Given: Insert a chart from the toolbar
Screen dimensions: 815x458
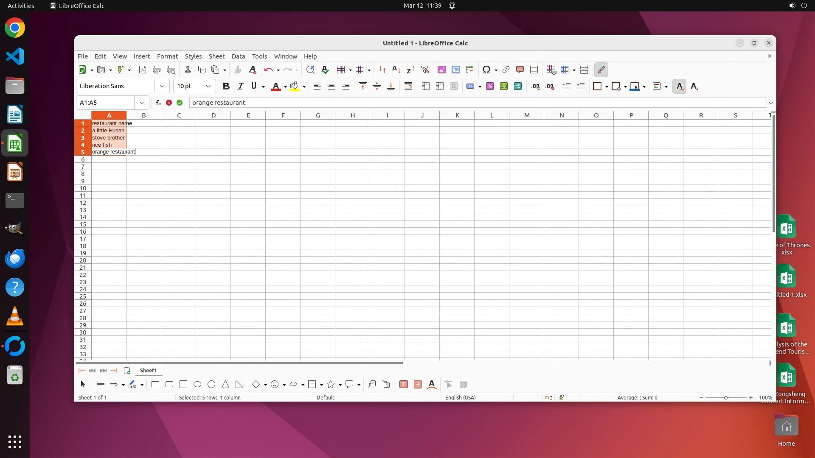Looking at the screenshot, I should click(x=455, y=70).
